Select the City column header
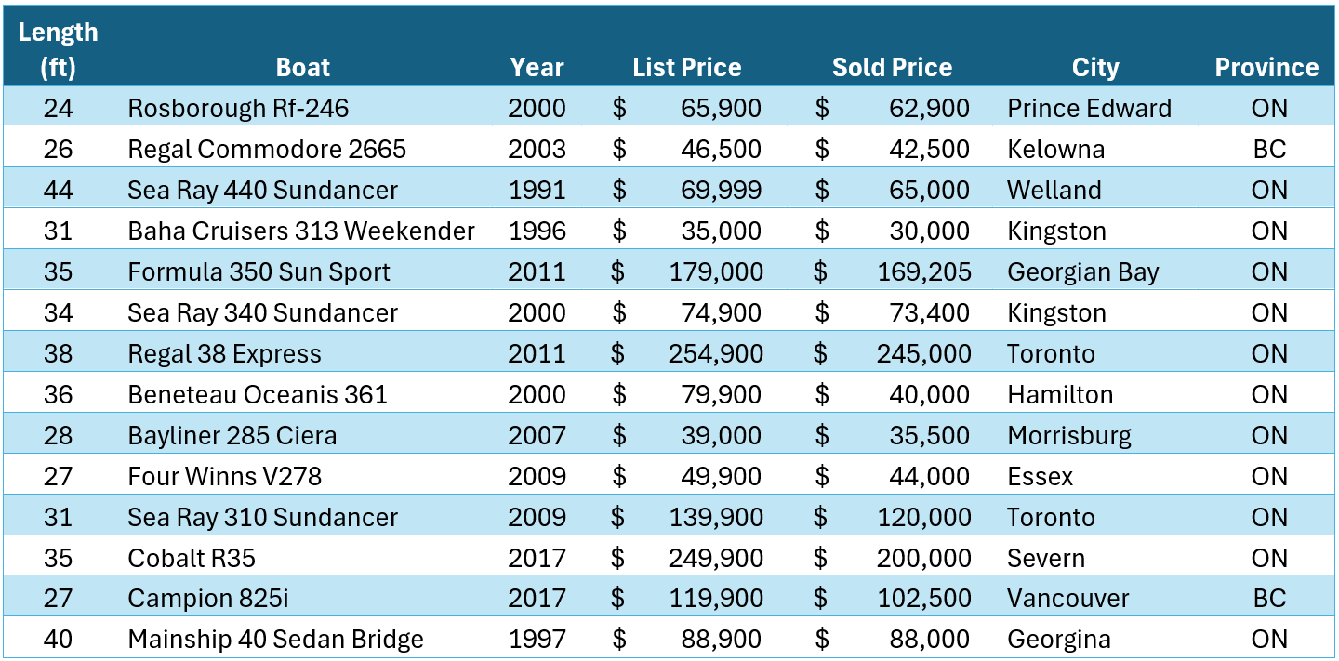This screenshot has height=661, width=1339. [1094, 68]
